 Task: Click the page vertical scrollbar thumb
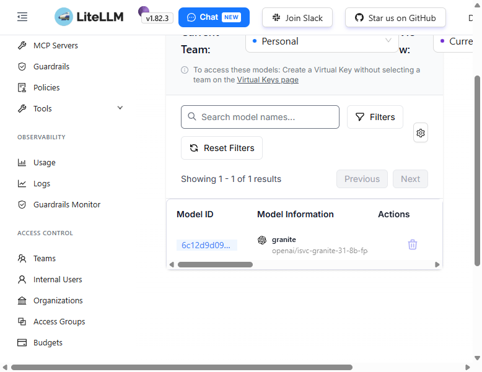(x=477, y=171)
